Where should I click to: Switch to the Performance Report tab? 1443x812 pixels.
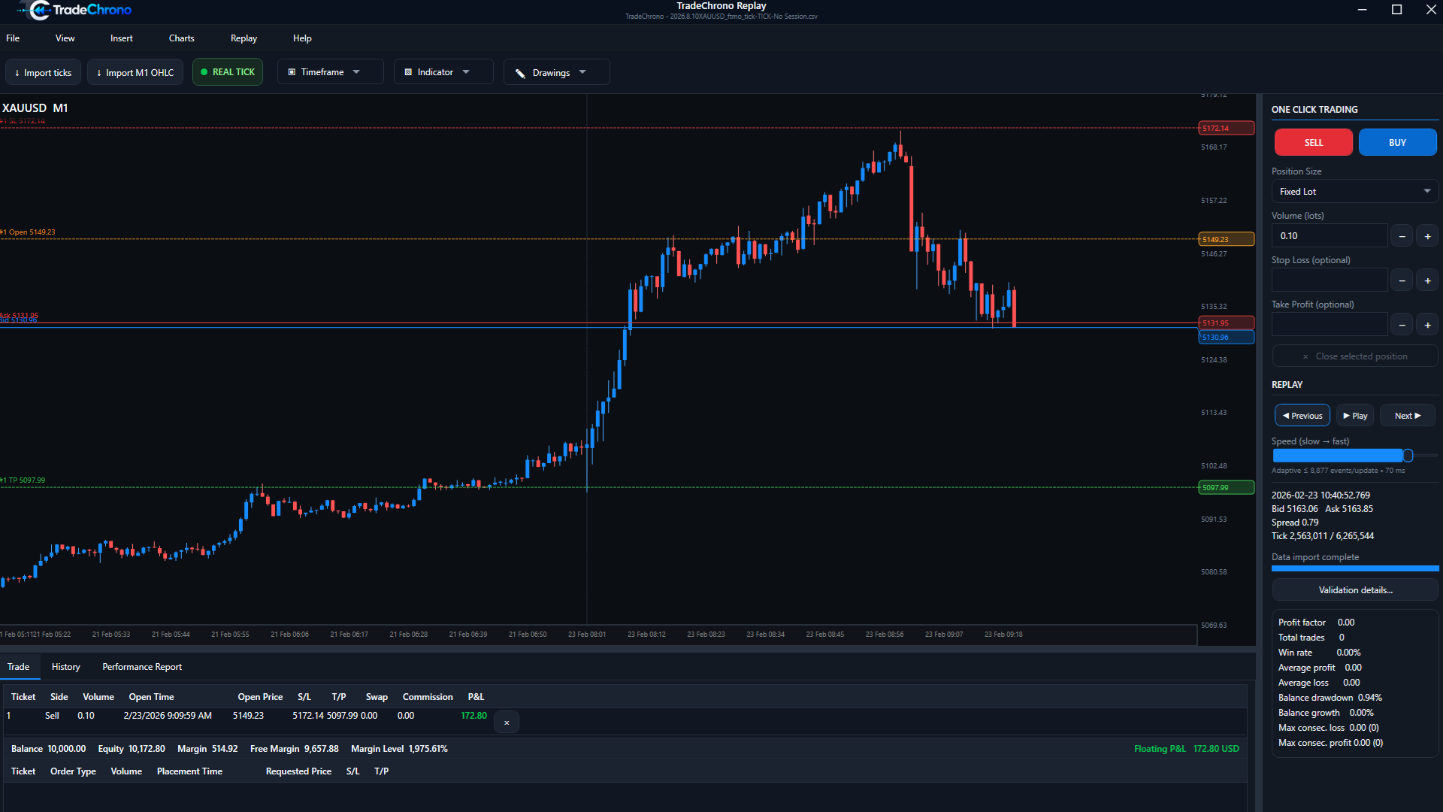point(142,667)
